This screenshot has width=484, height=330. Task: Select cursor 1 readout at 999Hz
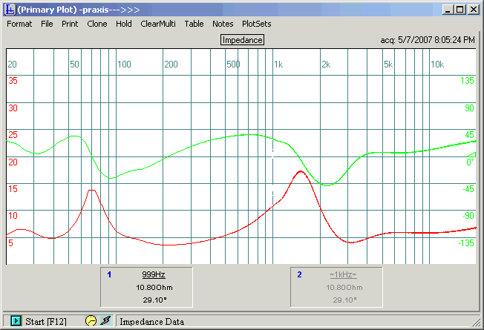click(153, 274)
